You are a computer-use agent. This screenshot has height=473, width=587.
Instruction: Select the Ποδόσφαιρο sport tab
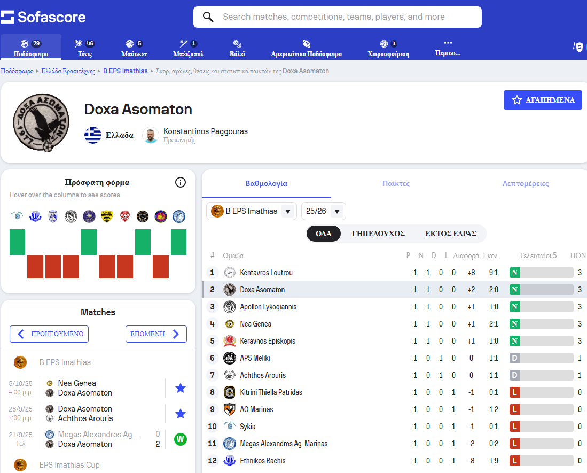click(x=31, y=47)
